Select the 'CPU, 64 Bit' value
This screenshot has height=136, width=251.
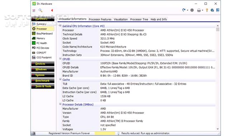click(107, 117)
